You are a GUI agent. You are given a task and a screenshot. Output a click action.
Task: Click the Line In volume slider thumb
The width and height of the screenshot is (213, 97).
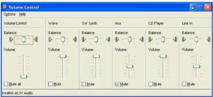197,66
